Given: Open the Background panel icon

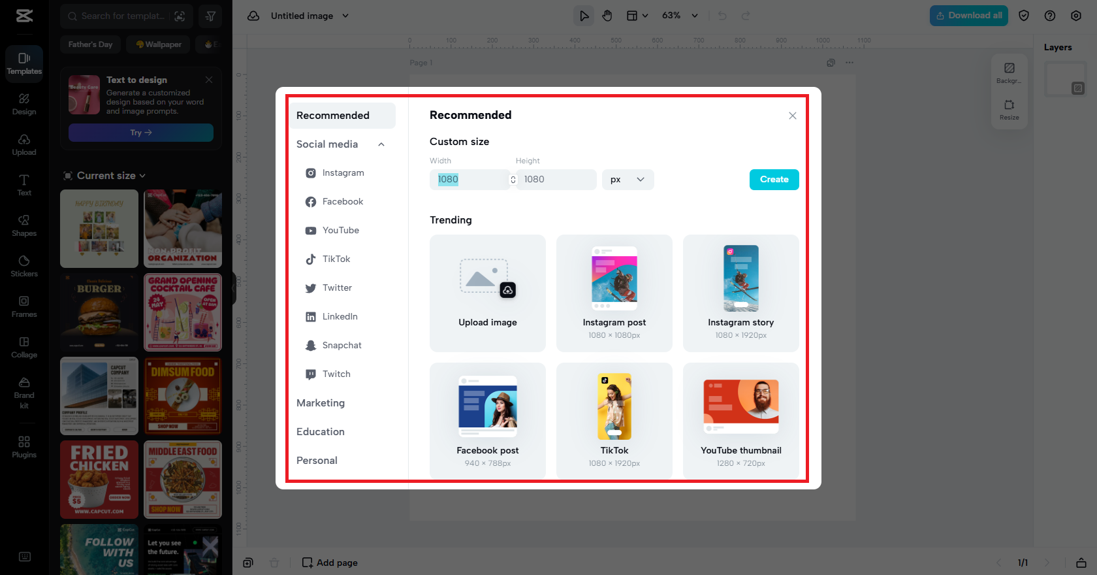Looking at the screenshot, I should (x=1009, y=72).
